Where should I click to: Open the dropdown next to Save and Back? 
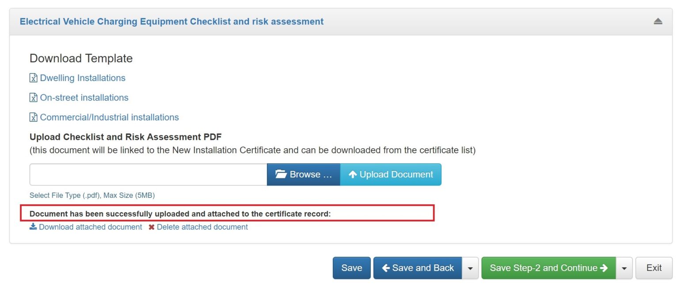pos(470,268)
